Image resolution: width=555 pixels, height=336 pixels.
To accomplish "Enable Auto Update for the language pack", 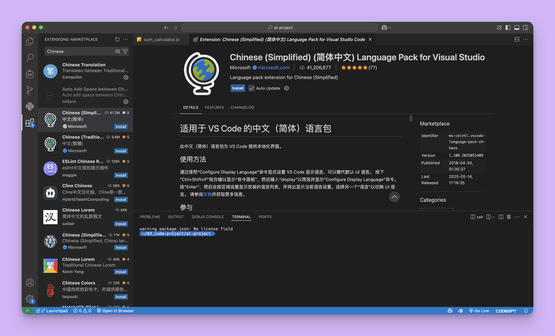I will 251,88.
